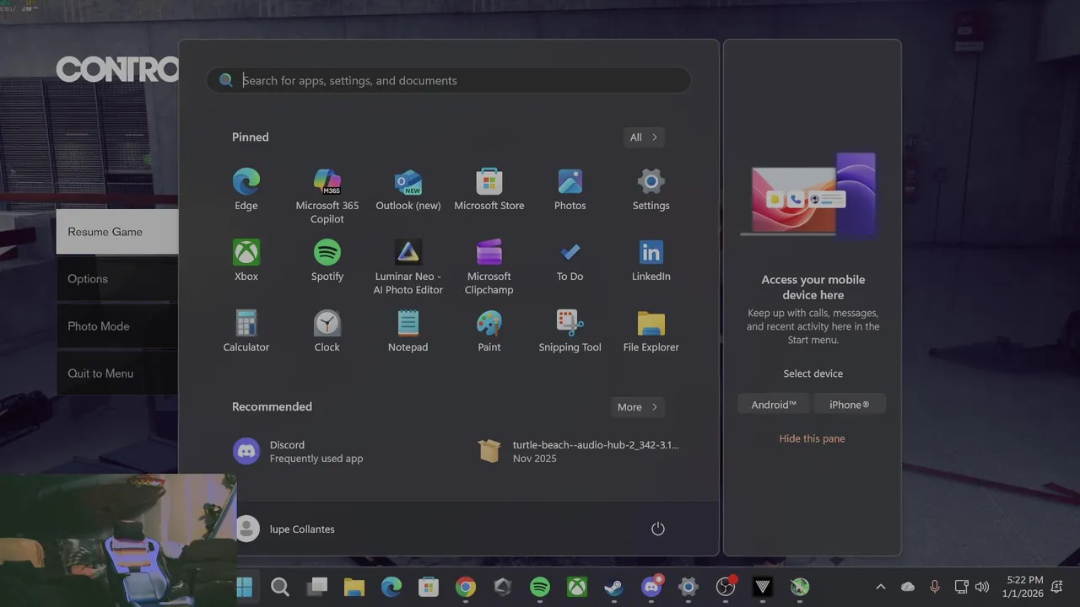Click the power button icon

click(658, 529)
